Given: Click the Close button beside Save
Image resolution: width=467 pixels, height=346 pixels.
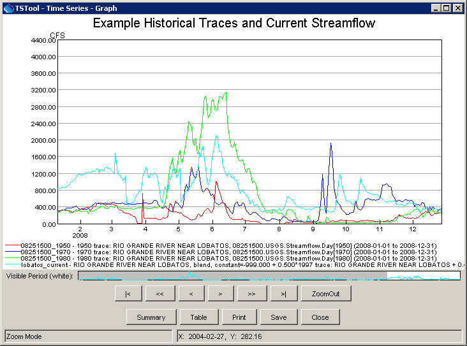Looking at the screenshot, I should (320, 317).
